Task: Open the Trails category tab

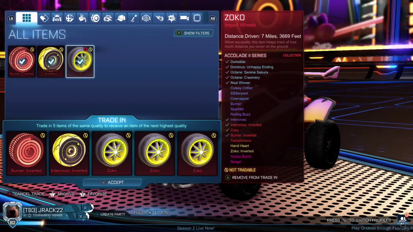Action: coord(159,18)
